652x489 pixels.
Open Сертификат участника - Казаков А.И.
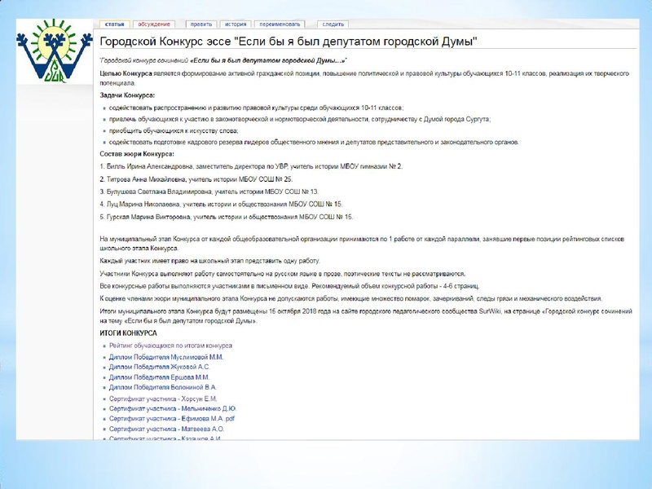pos(166,438)
